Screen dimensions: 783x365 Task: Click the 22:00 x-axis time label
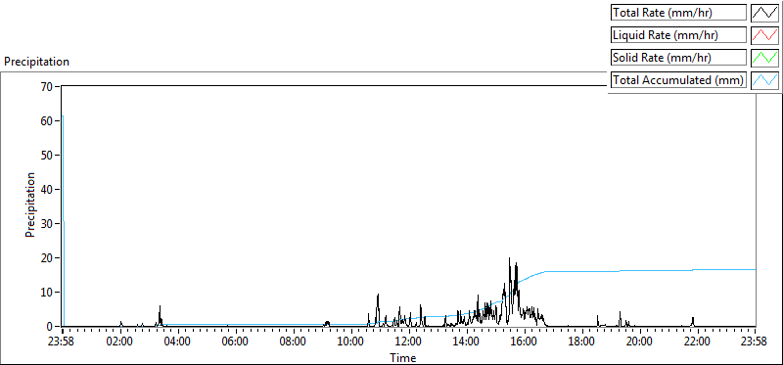(x=697, y=342)
